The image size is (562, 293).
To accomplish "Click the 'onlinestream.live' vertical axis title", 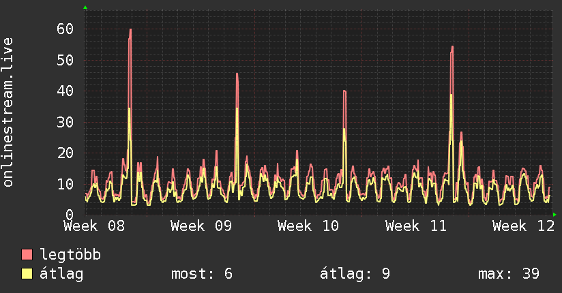I will [8, 112].
